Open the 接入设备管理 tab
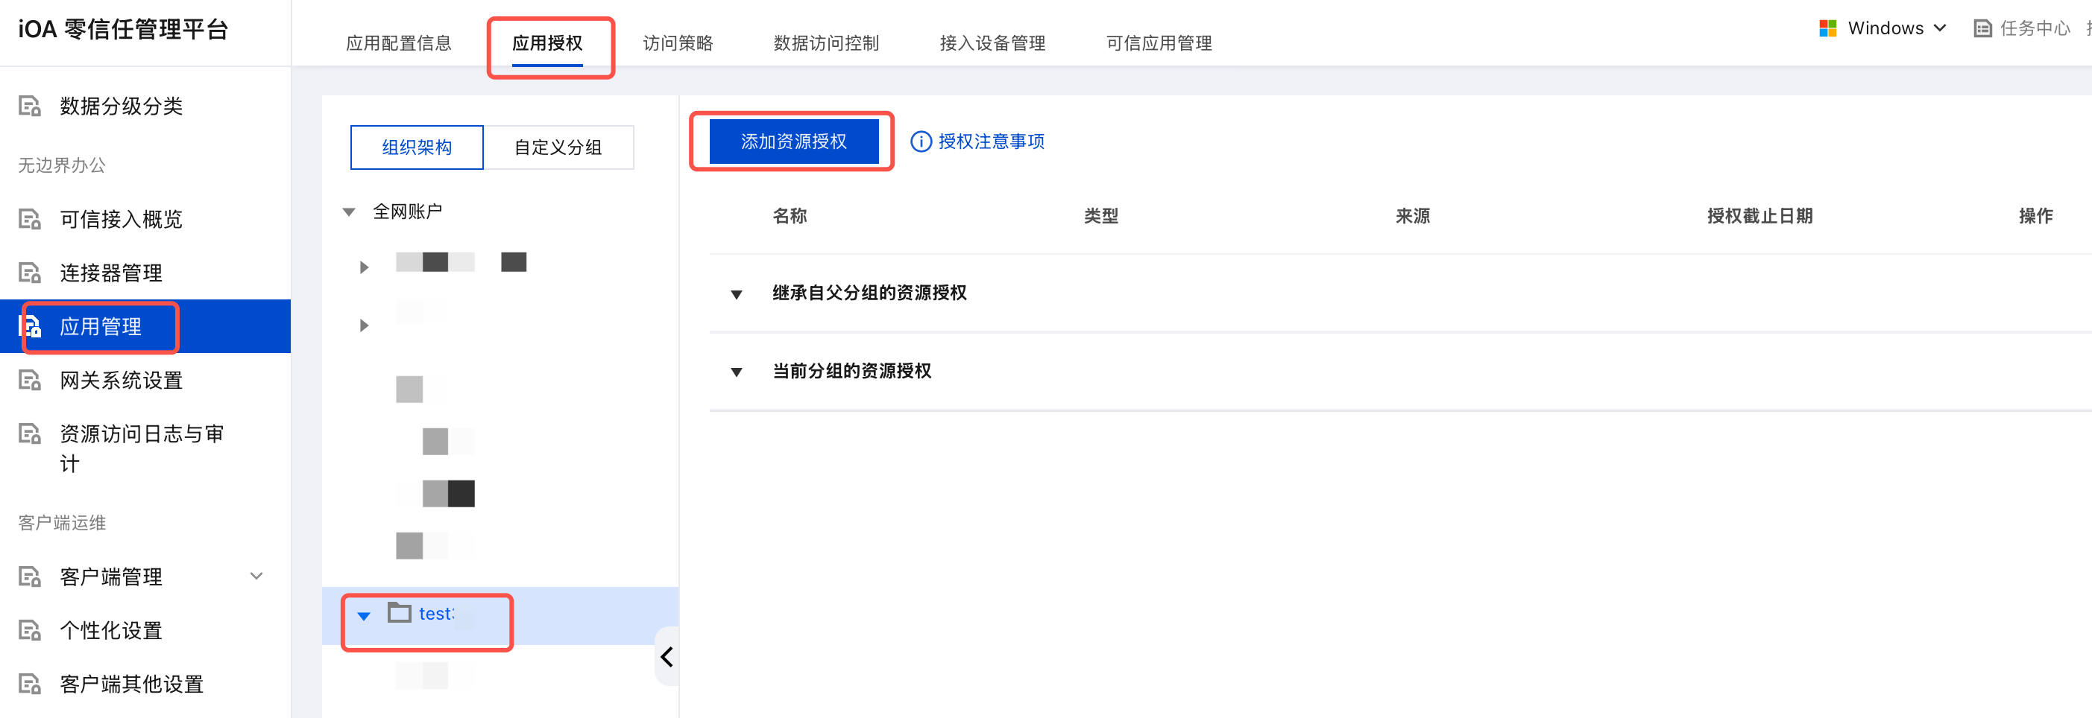 pyautogui.click(x=992, y=43)
